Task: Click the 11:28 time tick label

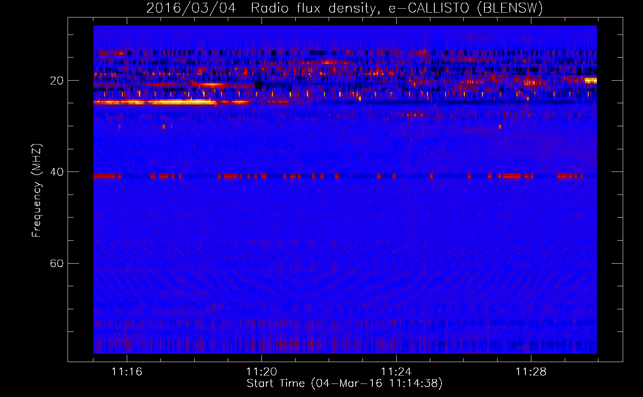Action: click(531, 372)
